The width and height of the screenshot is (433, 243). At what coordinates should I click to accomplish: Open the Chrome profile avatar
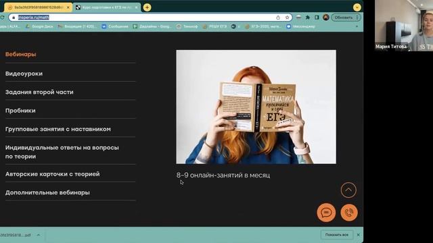click(x=326, y=18)
